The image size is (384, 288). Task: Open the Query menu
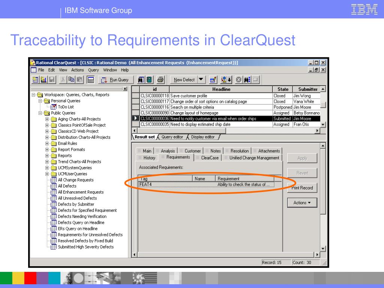93,70
